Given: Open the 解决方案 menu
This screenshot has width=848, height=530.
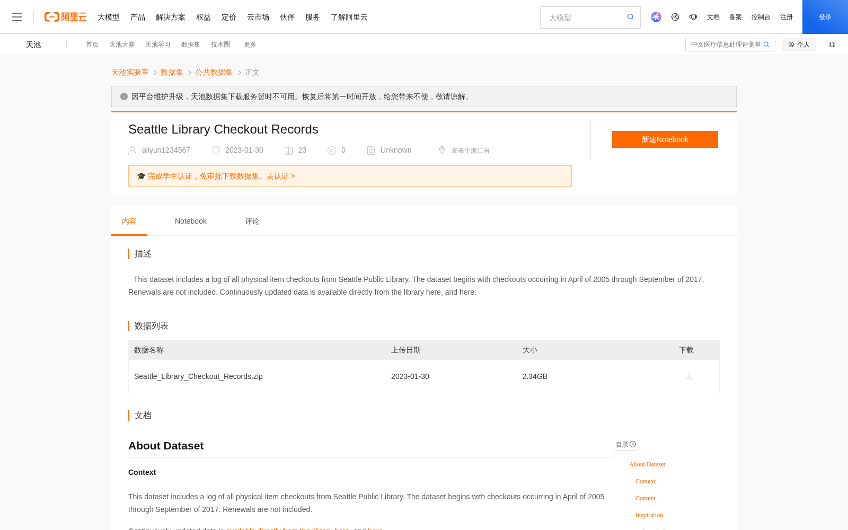Looking at the screenshot, I should (171, 17).
